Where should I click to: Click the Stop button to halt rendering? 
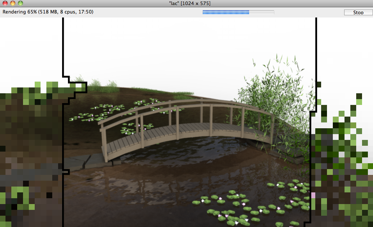[x=358, y=12]
